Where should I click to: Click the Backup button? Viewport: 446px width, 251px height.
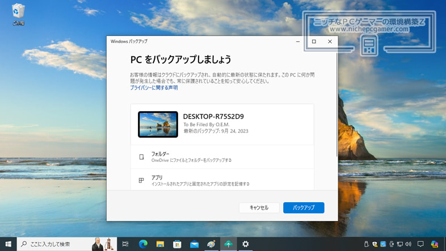pyautogui.click(x=304, y=208)
